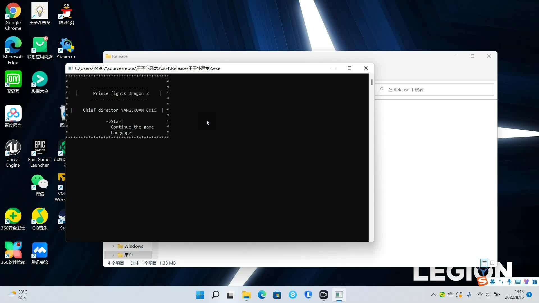Screen dimensions: 539x303
Task: Select the 用户 folder in navigation pane
Action: [x=129, y=255]
